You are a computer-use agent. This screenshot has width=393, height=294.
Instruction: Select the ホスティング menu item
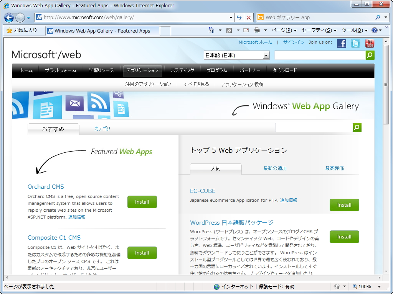tap(182, 70)
